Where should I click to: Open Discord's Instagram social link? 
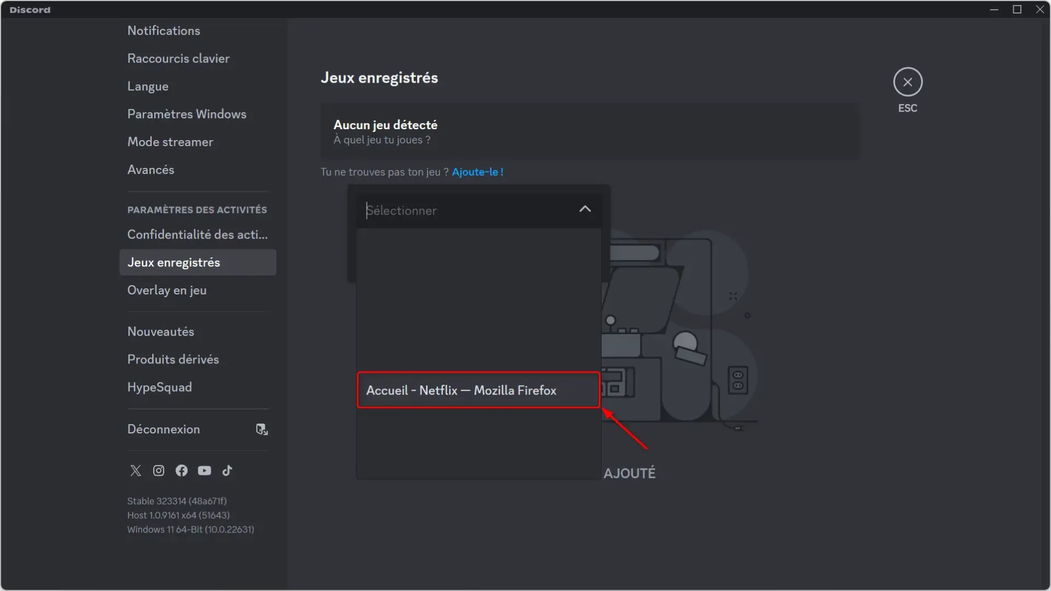pyautogui.click(x=158, y=470)
